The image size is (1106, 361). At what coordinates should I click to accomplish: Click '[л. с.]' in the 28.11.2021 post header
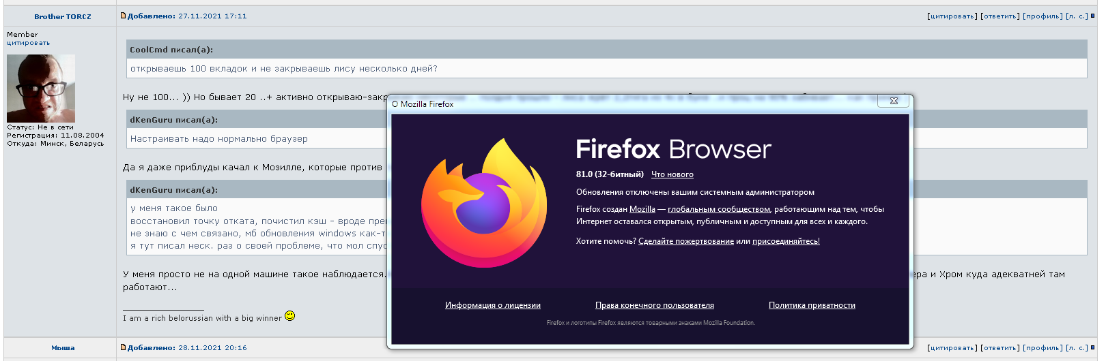(x=1077, y=347)
